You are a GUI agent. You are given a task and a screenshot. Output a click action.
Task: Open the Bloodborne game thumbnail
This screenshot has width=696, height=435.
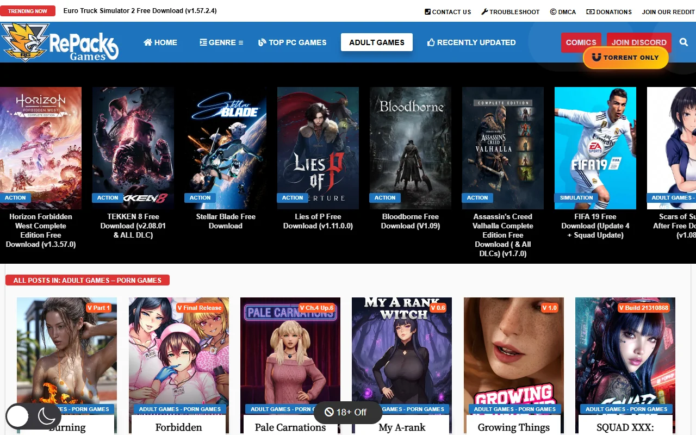click(x=411, y=147)
